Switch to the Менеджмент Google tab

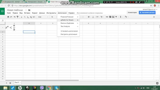coord(35,2)
